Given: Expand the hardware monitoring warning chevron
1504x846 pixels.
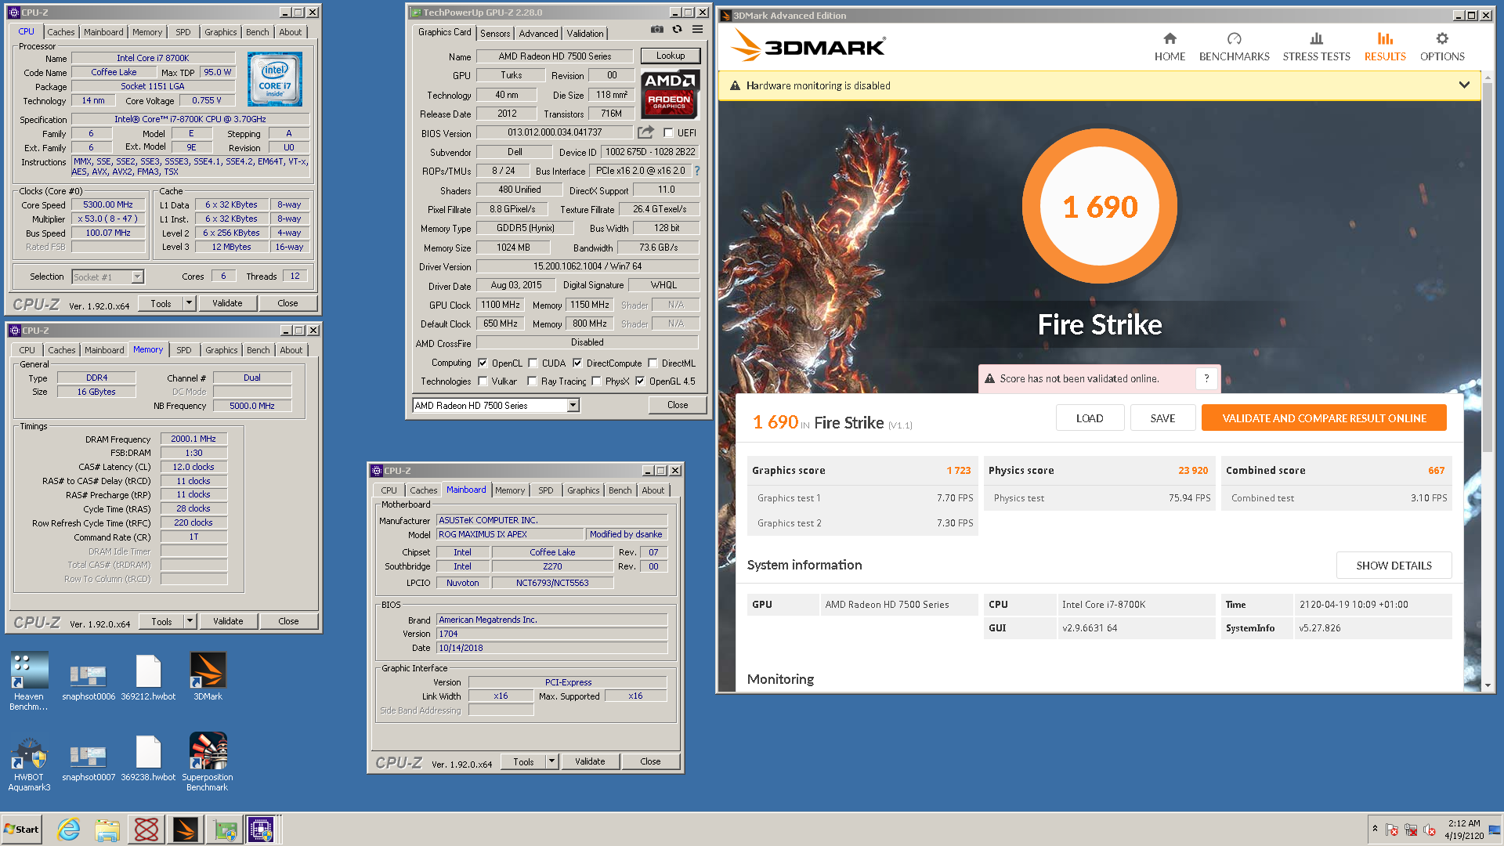Looking at the screenshot, I should coord(1464,85).
